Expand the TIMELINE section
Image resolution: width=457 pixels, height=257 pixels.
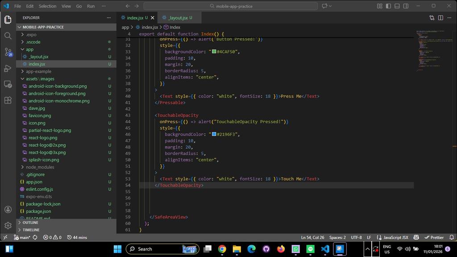[66, 230]
